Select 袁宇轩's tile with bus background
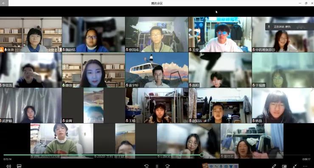Screen dimensions: 314x168 tap(157, 70)
